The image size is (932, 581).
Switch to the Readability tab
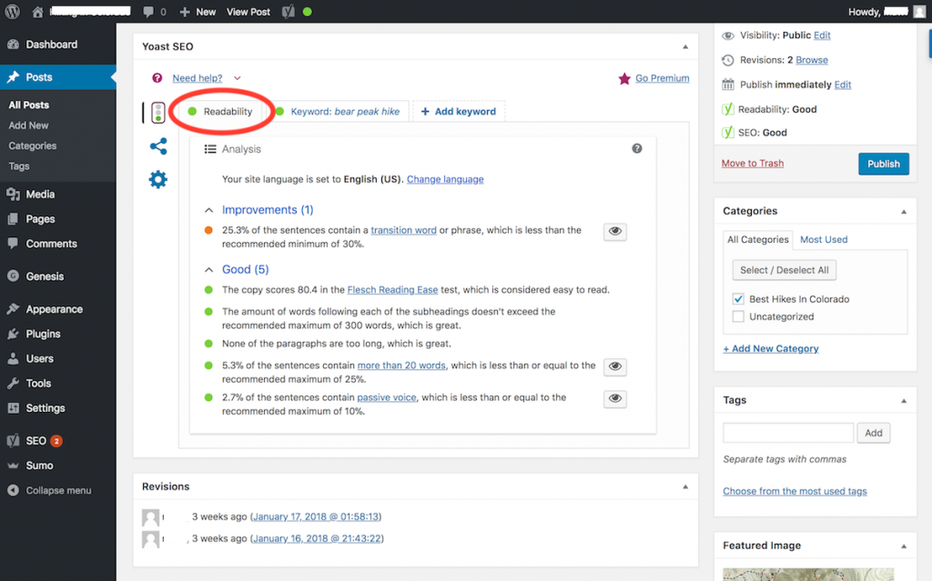[221, 112]
